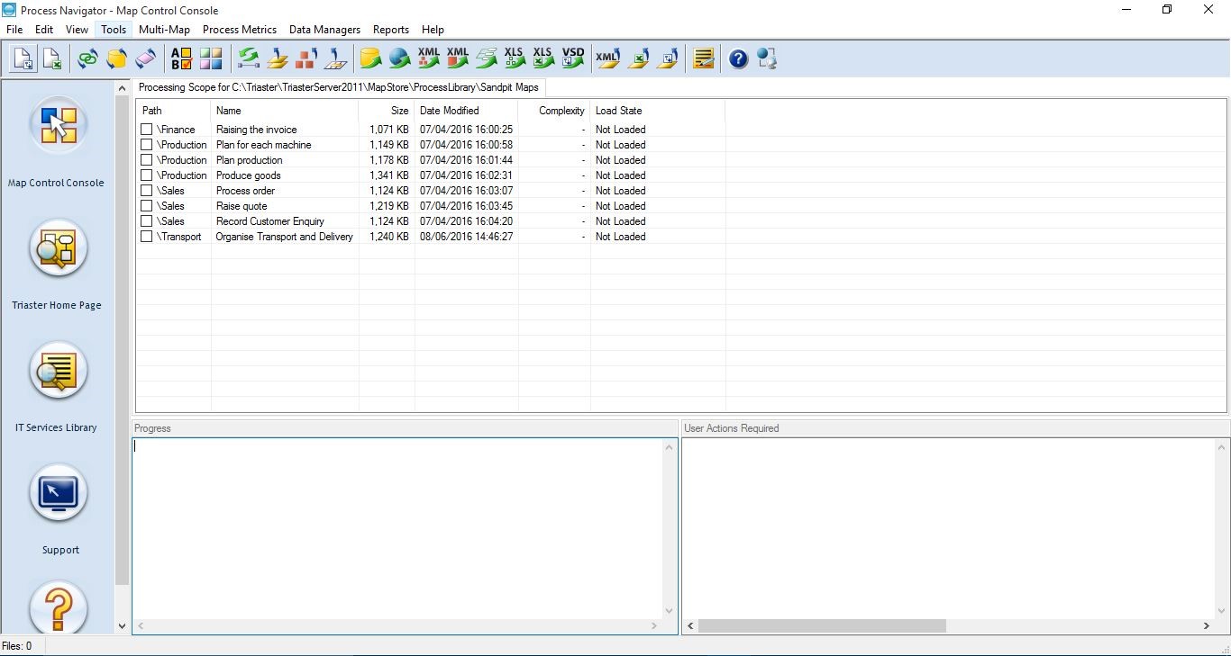Select the new document toolbar icon
The width and height of the screenshot is (1231, 656).
(23, 58)
